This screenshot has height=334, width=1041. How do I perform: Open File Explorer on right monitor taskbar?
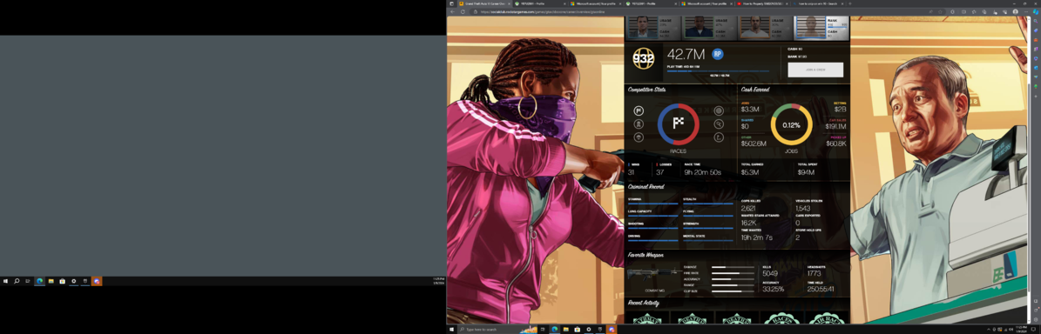(565, 330)
